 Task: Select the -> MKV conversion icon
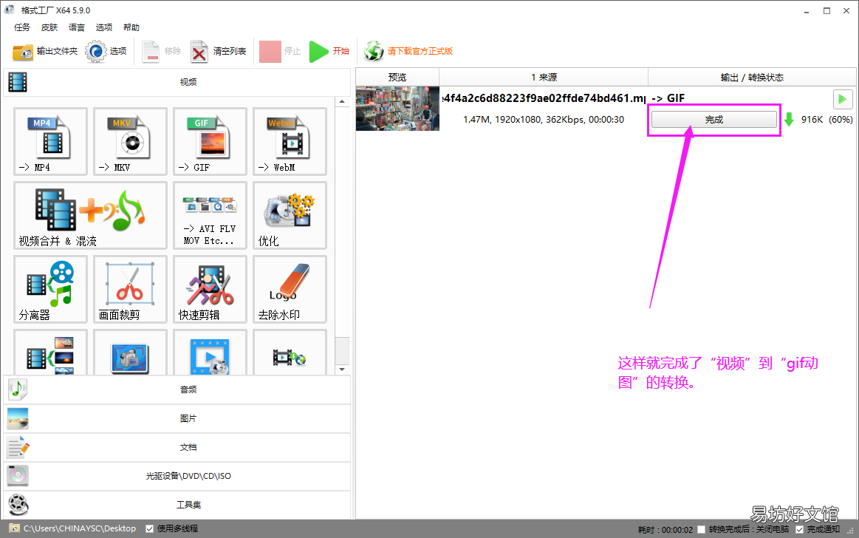coord(131,142)
